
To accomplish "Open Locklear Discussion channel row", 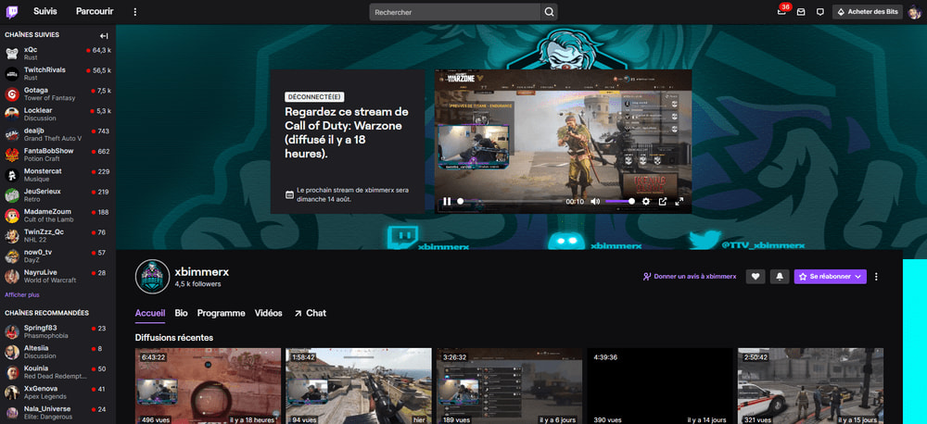I will [57, 115].
